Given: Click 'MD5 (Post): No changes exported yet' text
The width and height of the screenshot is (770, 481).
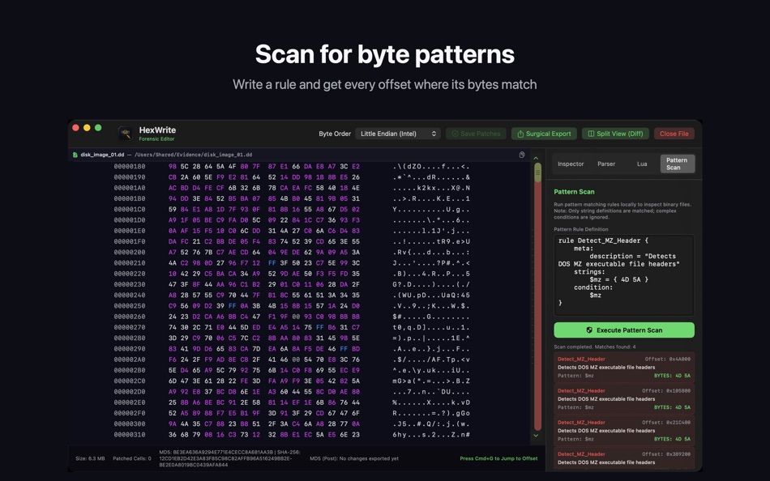Looking at the screenshot, I should click(x=354, y=458).
